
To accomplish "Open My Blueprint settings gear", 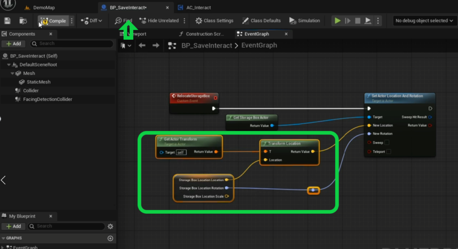I will pos(110,226).
